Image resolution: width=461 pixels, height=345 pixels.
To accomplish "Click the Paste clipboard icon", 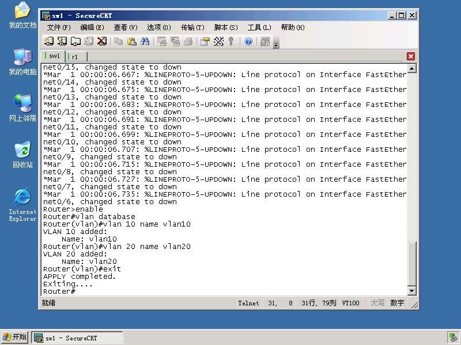I will click(x=132, y=41).
